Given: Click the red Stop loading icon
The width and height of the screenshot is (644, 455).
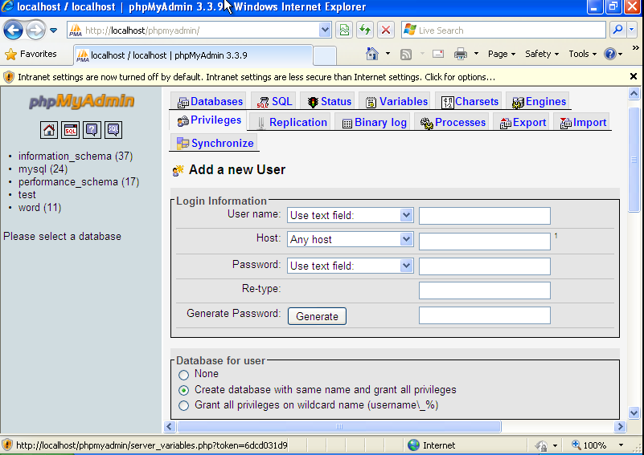Looking at the screenshot, I should click(386, 30).
